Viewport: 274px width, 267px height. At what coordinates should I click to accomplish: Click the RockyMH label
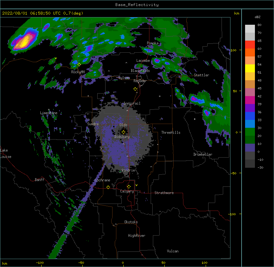[x=78, y=72]
